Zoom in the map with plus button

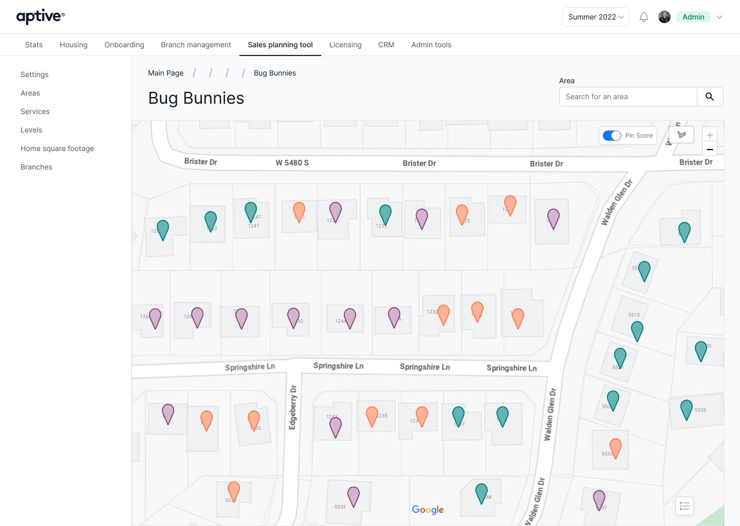pos(710,135)
